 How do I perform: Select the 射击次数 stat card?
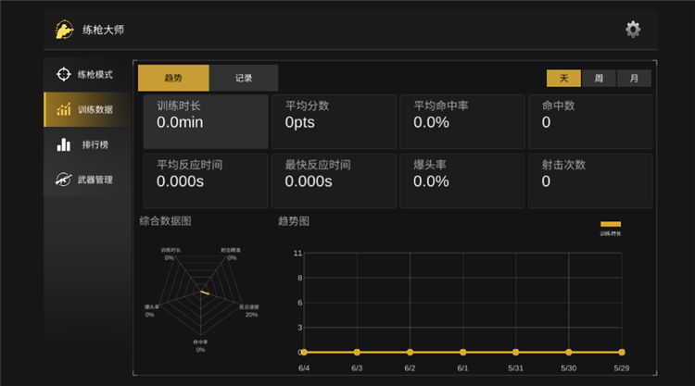coord(590,181)
